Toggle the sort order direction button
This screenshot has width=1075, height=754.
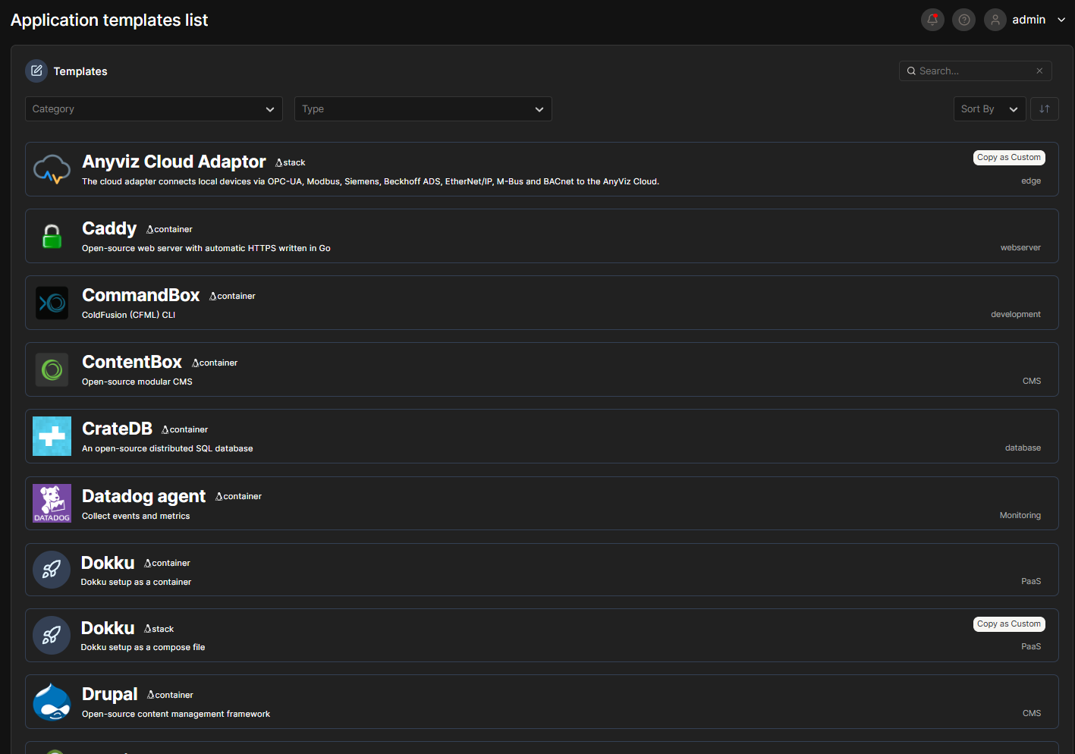pyautogui.click(x=1044, y=109)
